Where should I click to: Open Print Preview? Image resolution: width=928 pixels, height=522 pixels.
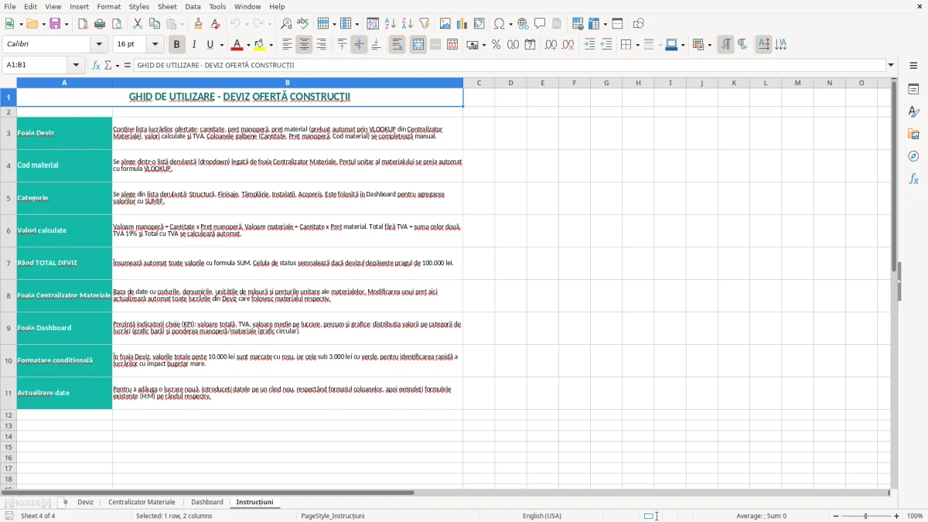point(115,24)
